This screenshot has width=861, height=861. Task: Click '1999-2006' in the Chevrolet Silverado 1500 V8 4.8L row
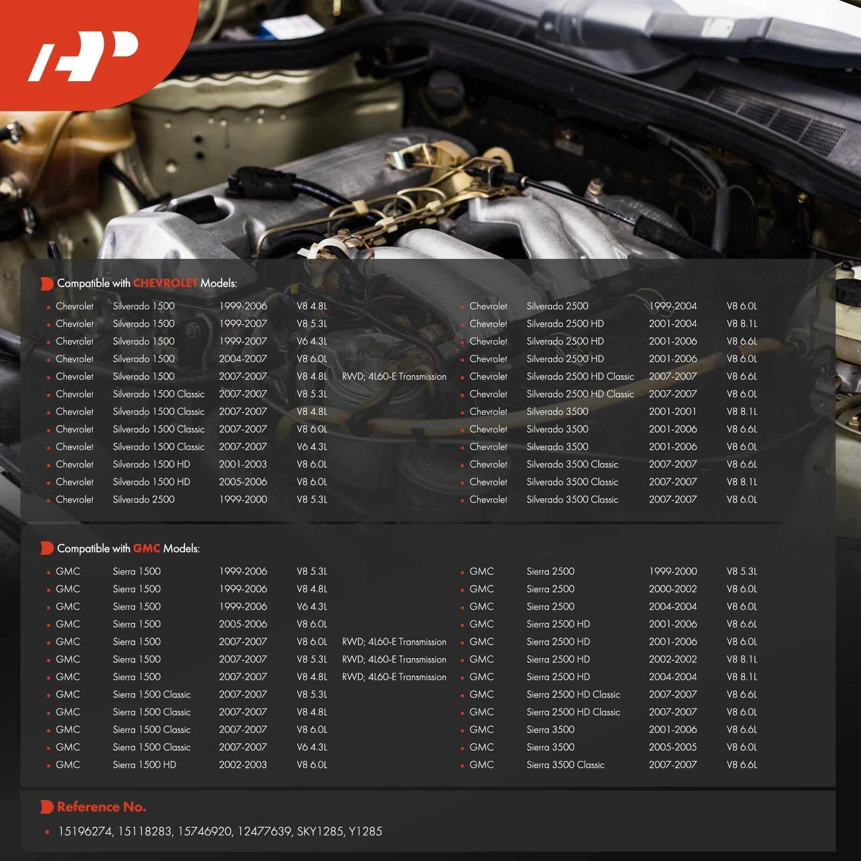[243, 306]
